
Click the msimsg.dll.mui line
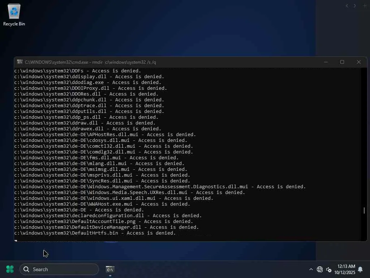[101, 169]
